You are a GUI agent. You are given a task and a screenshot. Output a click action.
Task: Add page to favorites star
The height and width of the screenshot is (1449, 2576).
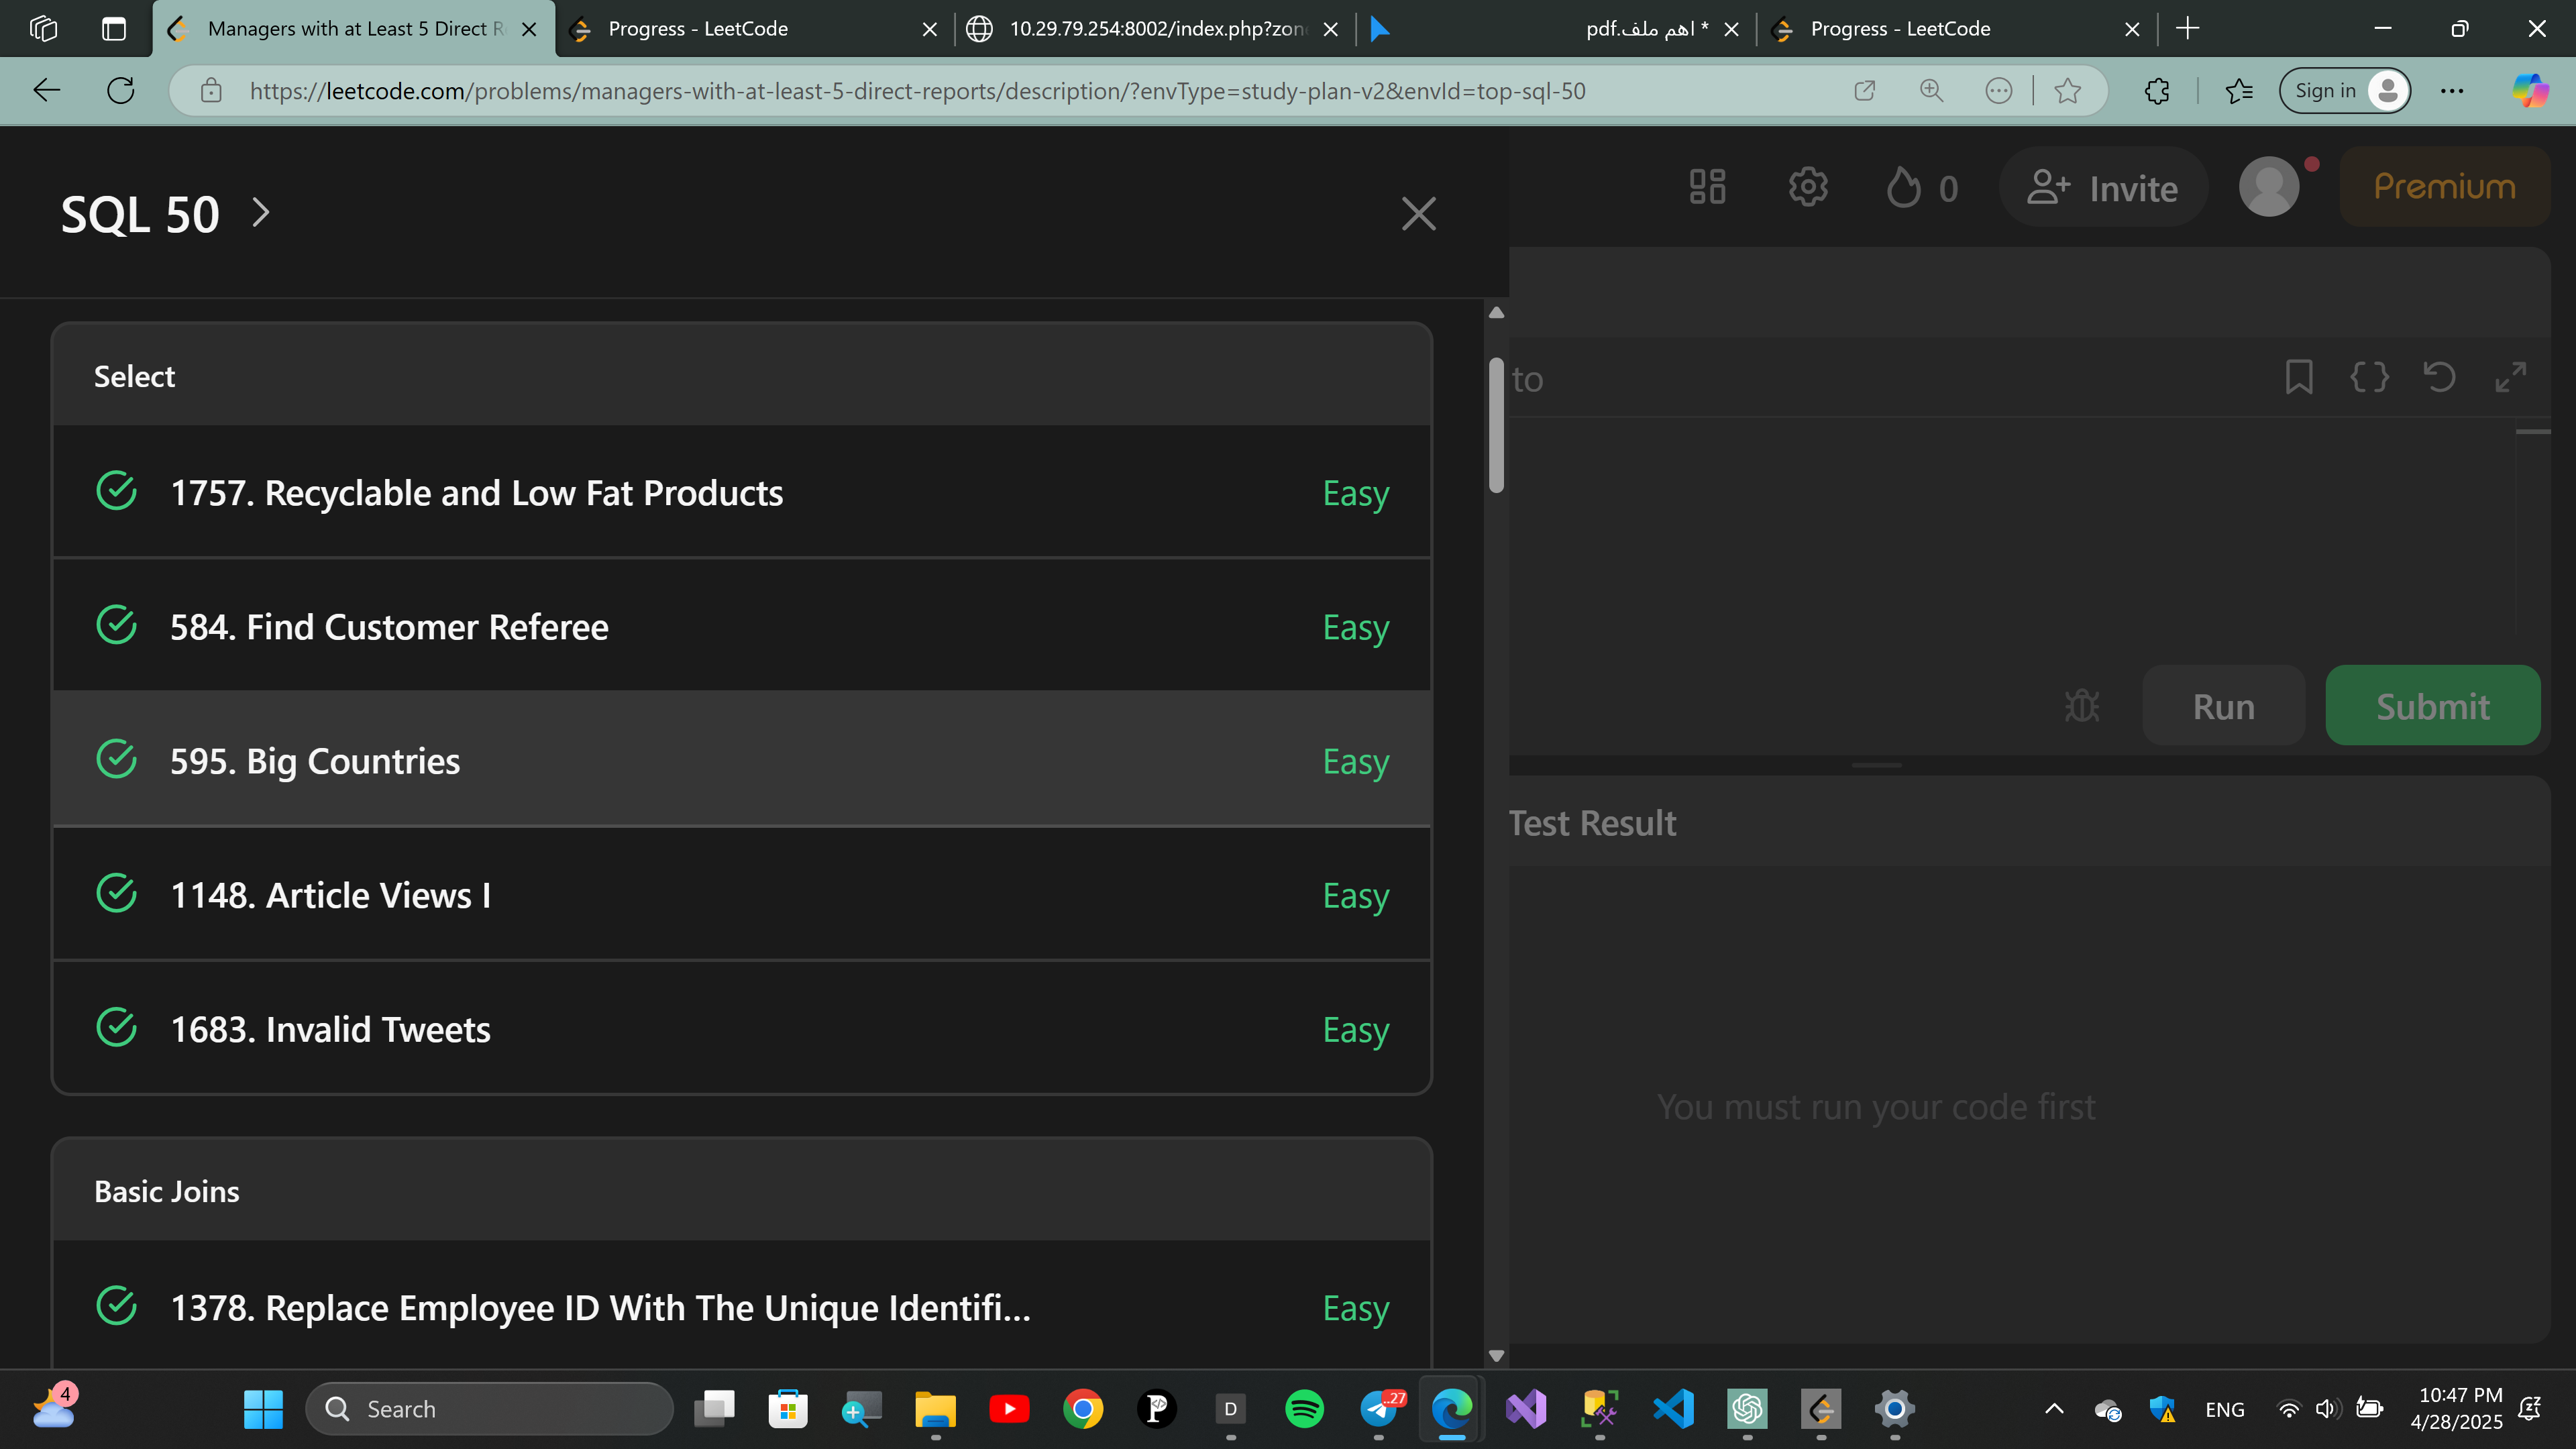(2067, 91)
